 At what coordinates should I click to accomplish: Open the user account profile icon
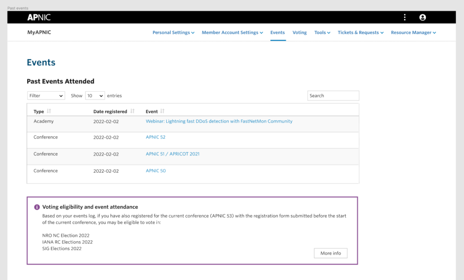coord(423,18)
